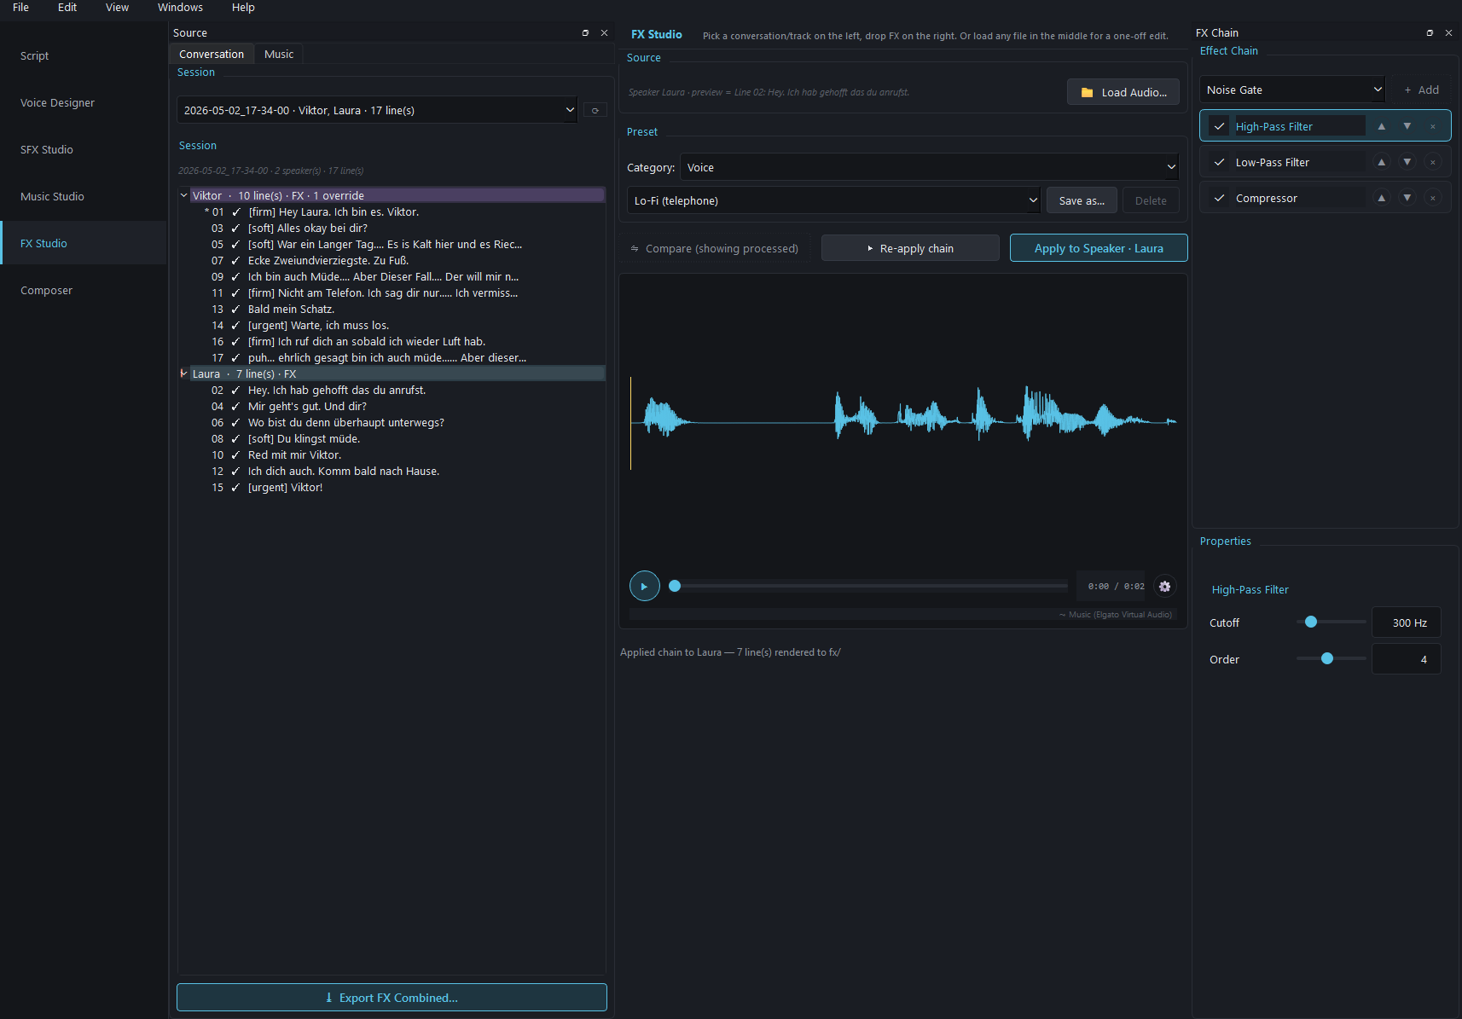
Task: Open the Edit menu
Action: coord(67,8)
